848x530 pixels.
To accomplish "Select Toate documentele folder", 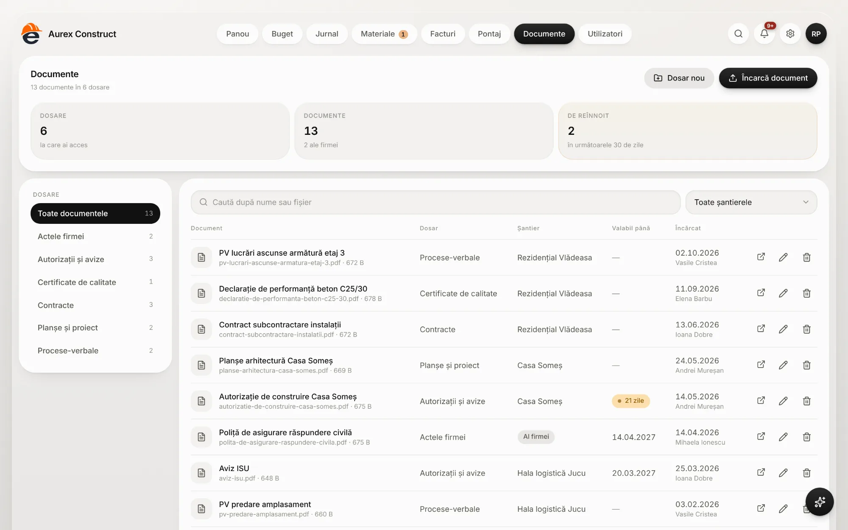I will coord(95,213).
